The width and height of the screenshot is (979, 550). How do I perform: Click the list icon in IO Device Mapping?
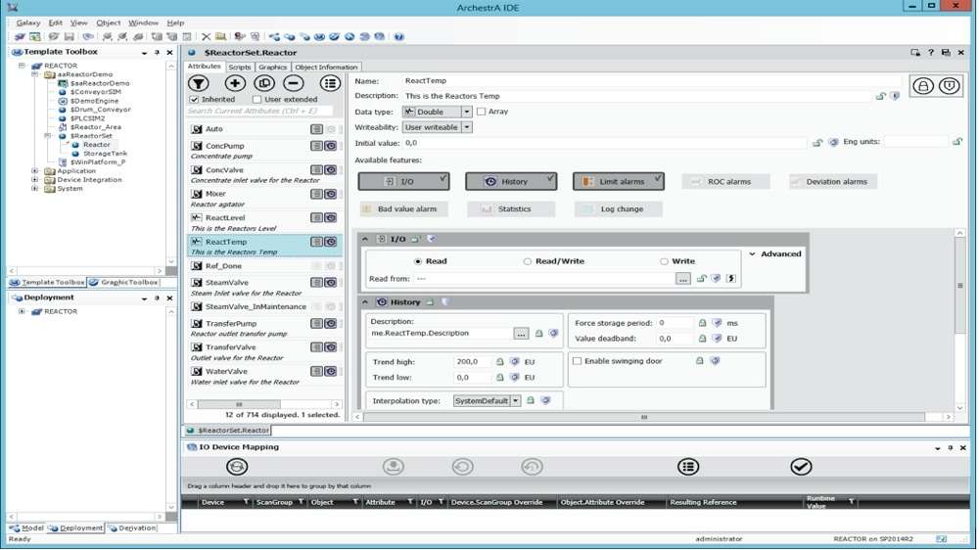tap(688, 467)
